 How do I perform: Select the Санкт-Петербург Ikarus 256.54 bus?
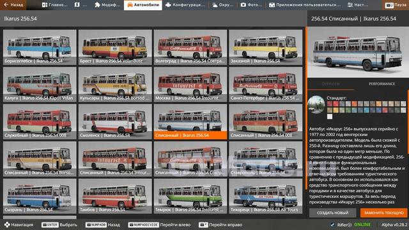tap(266, 84)
